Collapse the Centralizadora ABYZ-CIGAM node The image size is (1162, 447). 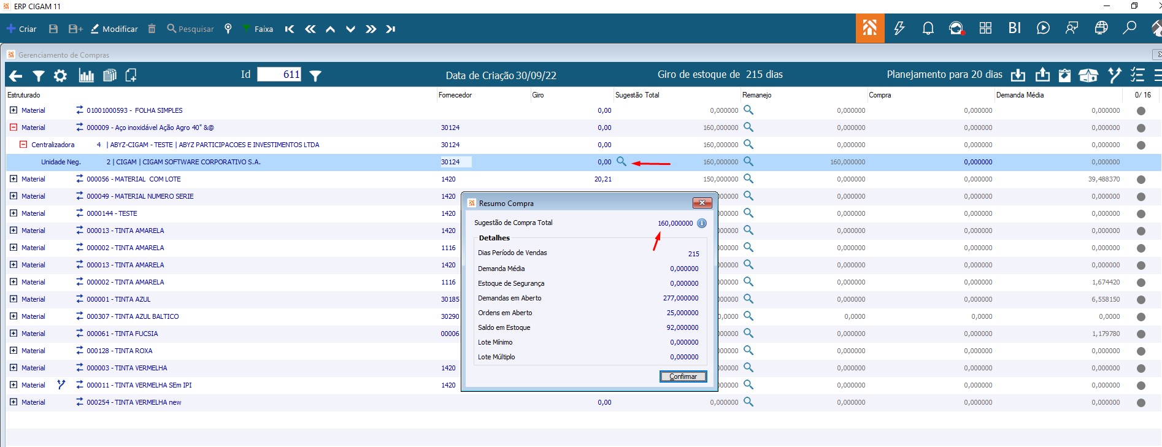tap(23, 145)
